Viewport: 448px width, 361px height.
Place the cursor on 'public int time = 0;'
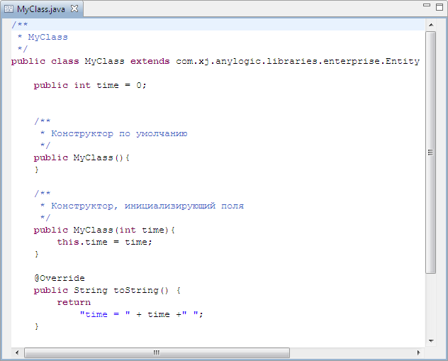90,85
